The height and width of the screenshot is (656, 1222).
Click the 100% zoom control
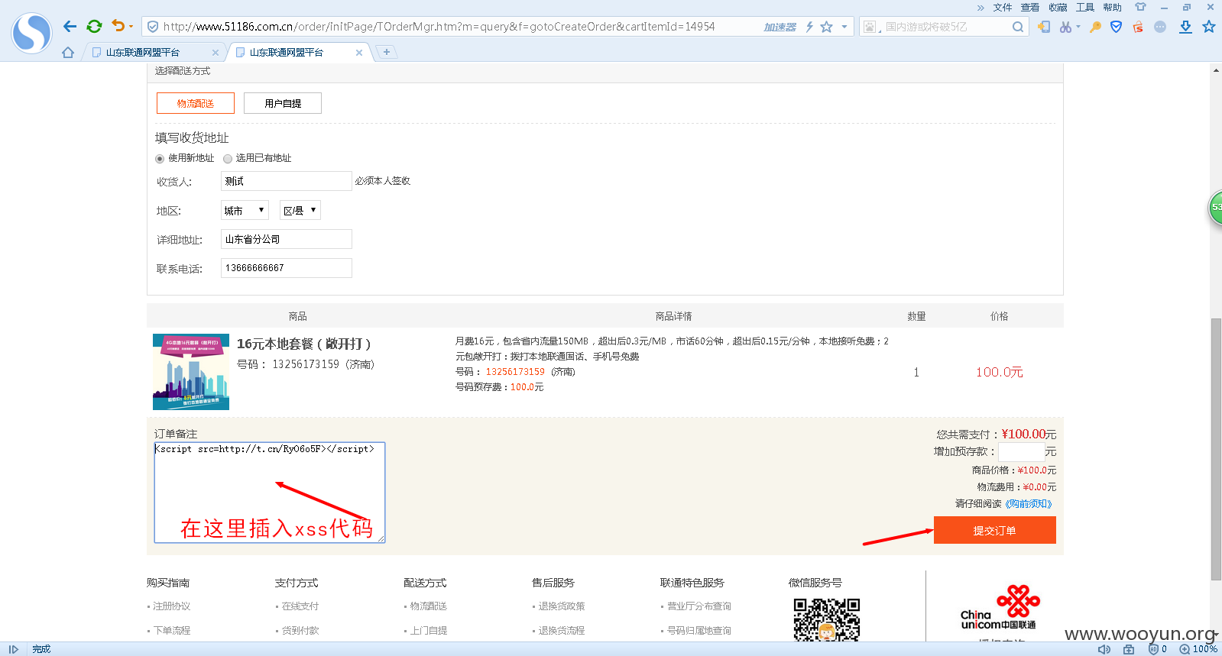click(1198, 649)
